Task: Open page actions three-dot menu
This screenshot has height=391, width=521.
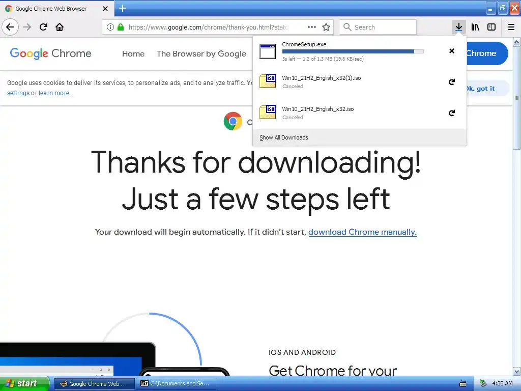Action: (x=312, y=27)
